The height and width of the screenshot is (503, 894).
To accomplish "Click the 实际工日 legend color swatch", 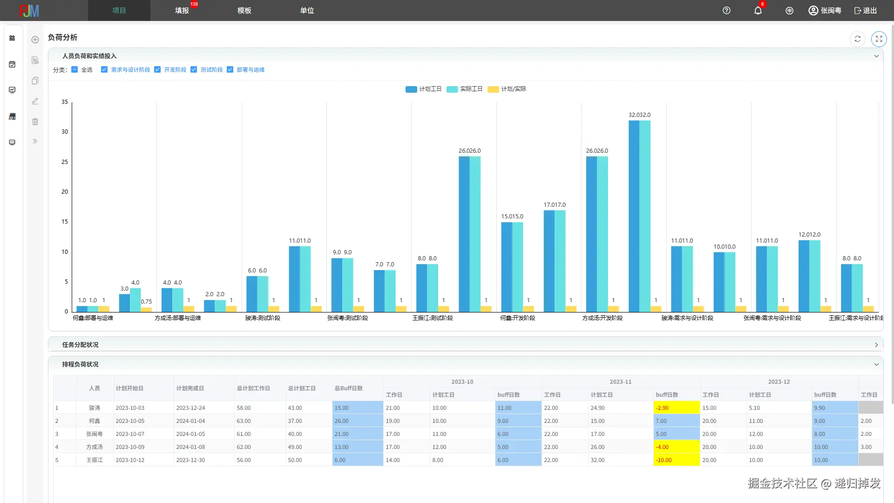I will point(452,89).
